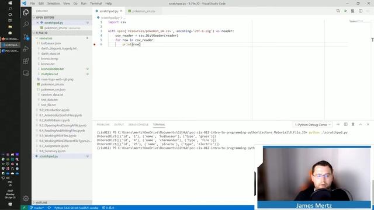374x210 pixels.
Task: Switch to the Debug Console panel tab
Action: [x=138, y=124]
